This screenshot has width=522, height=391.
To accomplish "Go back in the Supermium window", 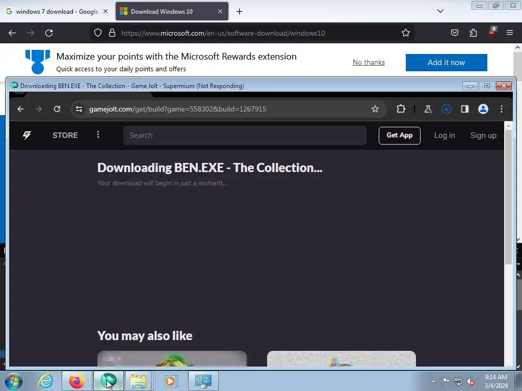I will (20, 109).
